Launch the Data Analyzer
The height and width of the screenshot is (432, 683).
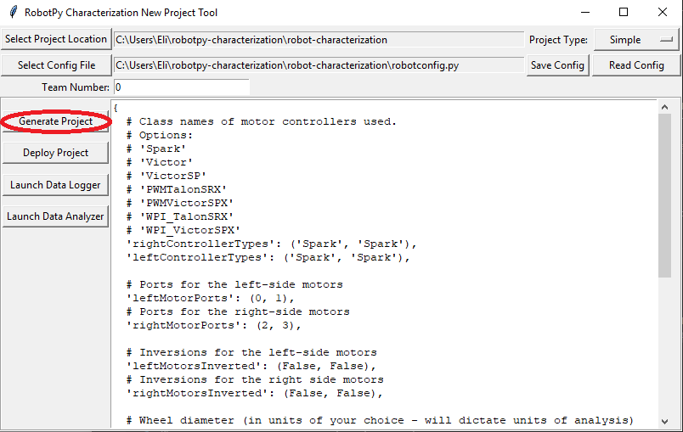56,216
